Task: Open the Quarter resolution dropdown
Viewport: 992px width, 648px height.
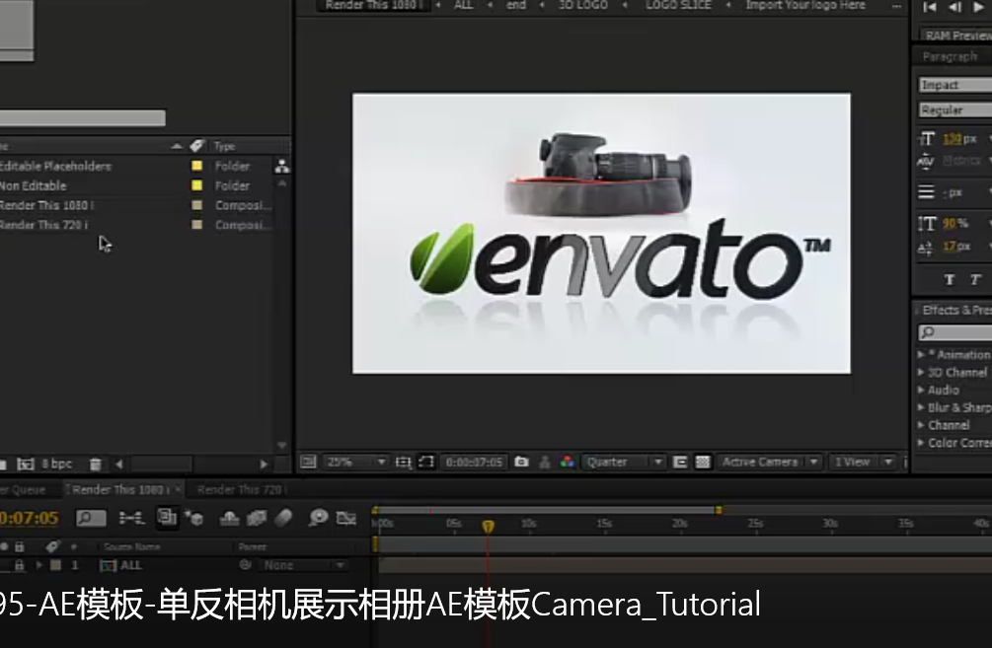Action: click(623, 463)
